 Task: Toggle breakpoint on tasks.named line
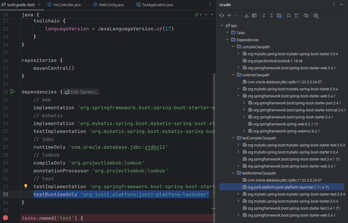pyautogui.click(x=5, y=218)
